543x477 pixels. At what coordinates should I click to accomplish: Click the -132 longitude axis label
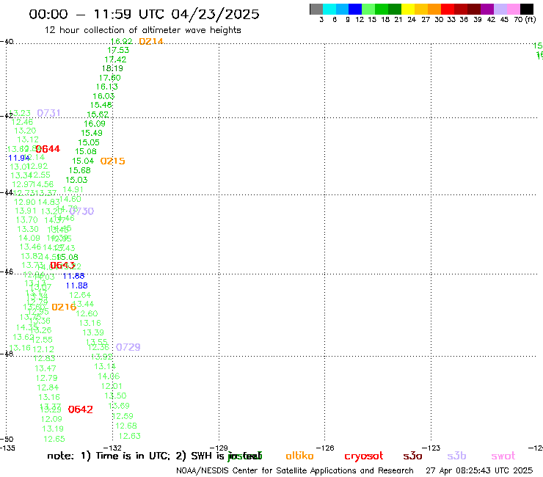112,448
